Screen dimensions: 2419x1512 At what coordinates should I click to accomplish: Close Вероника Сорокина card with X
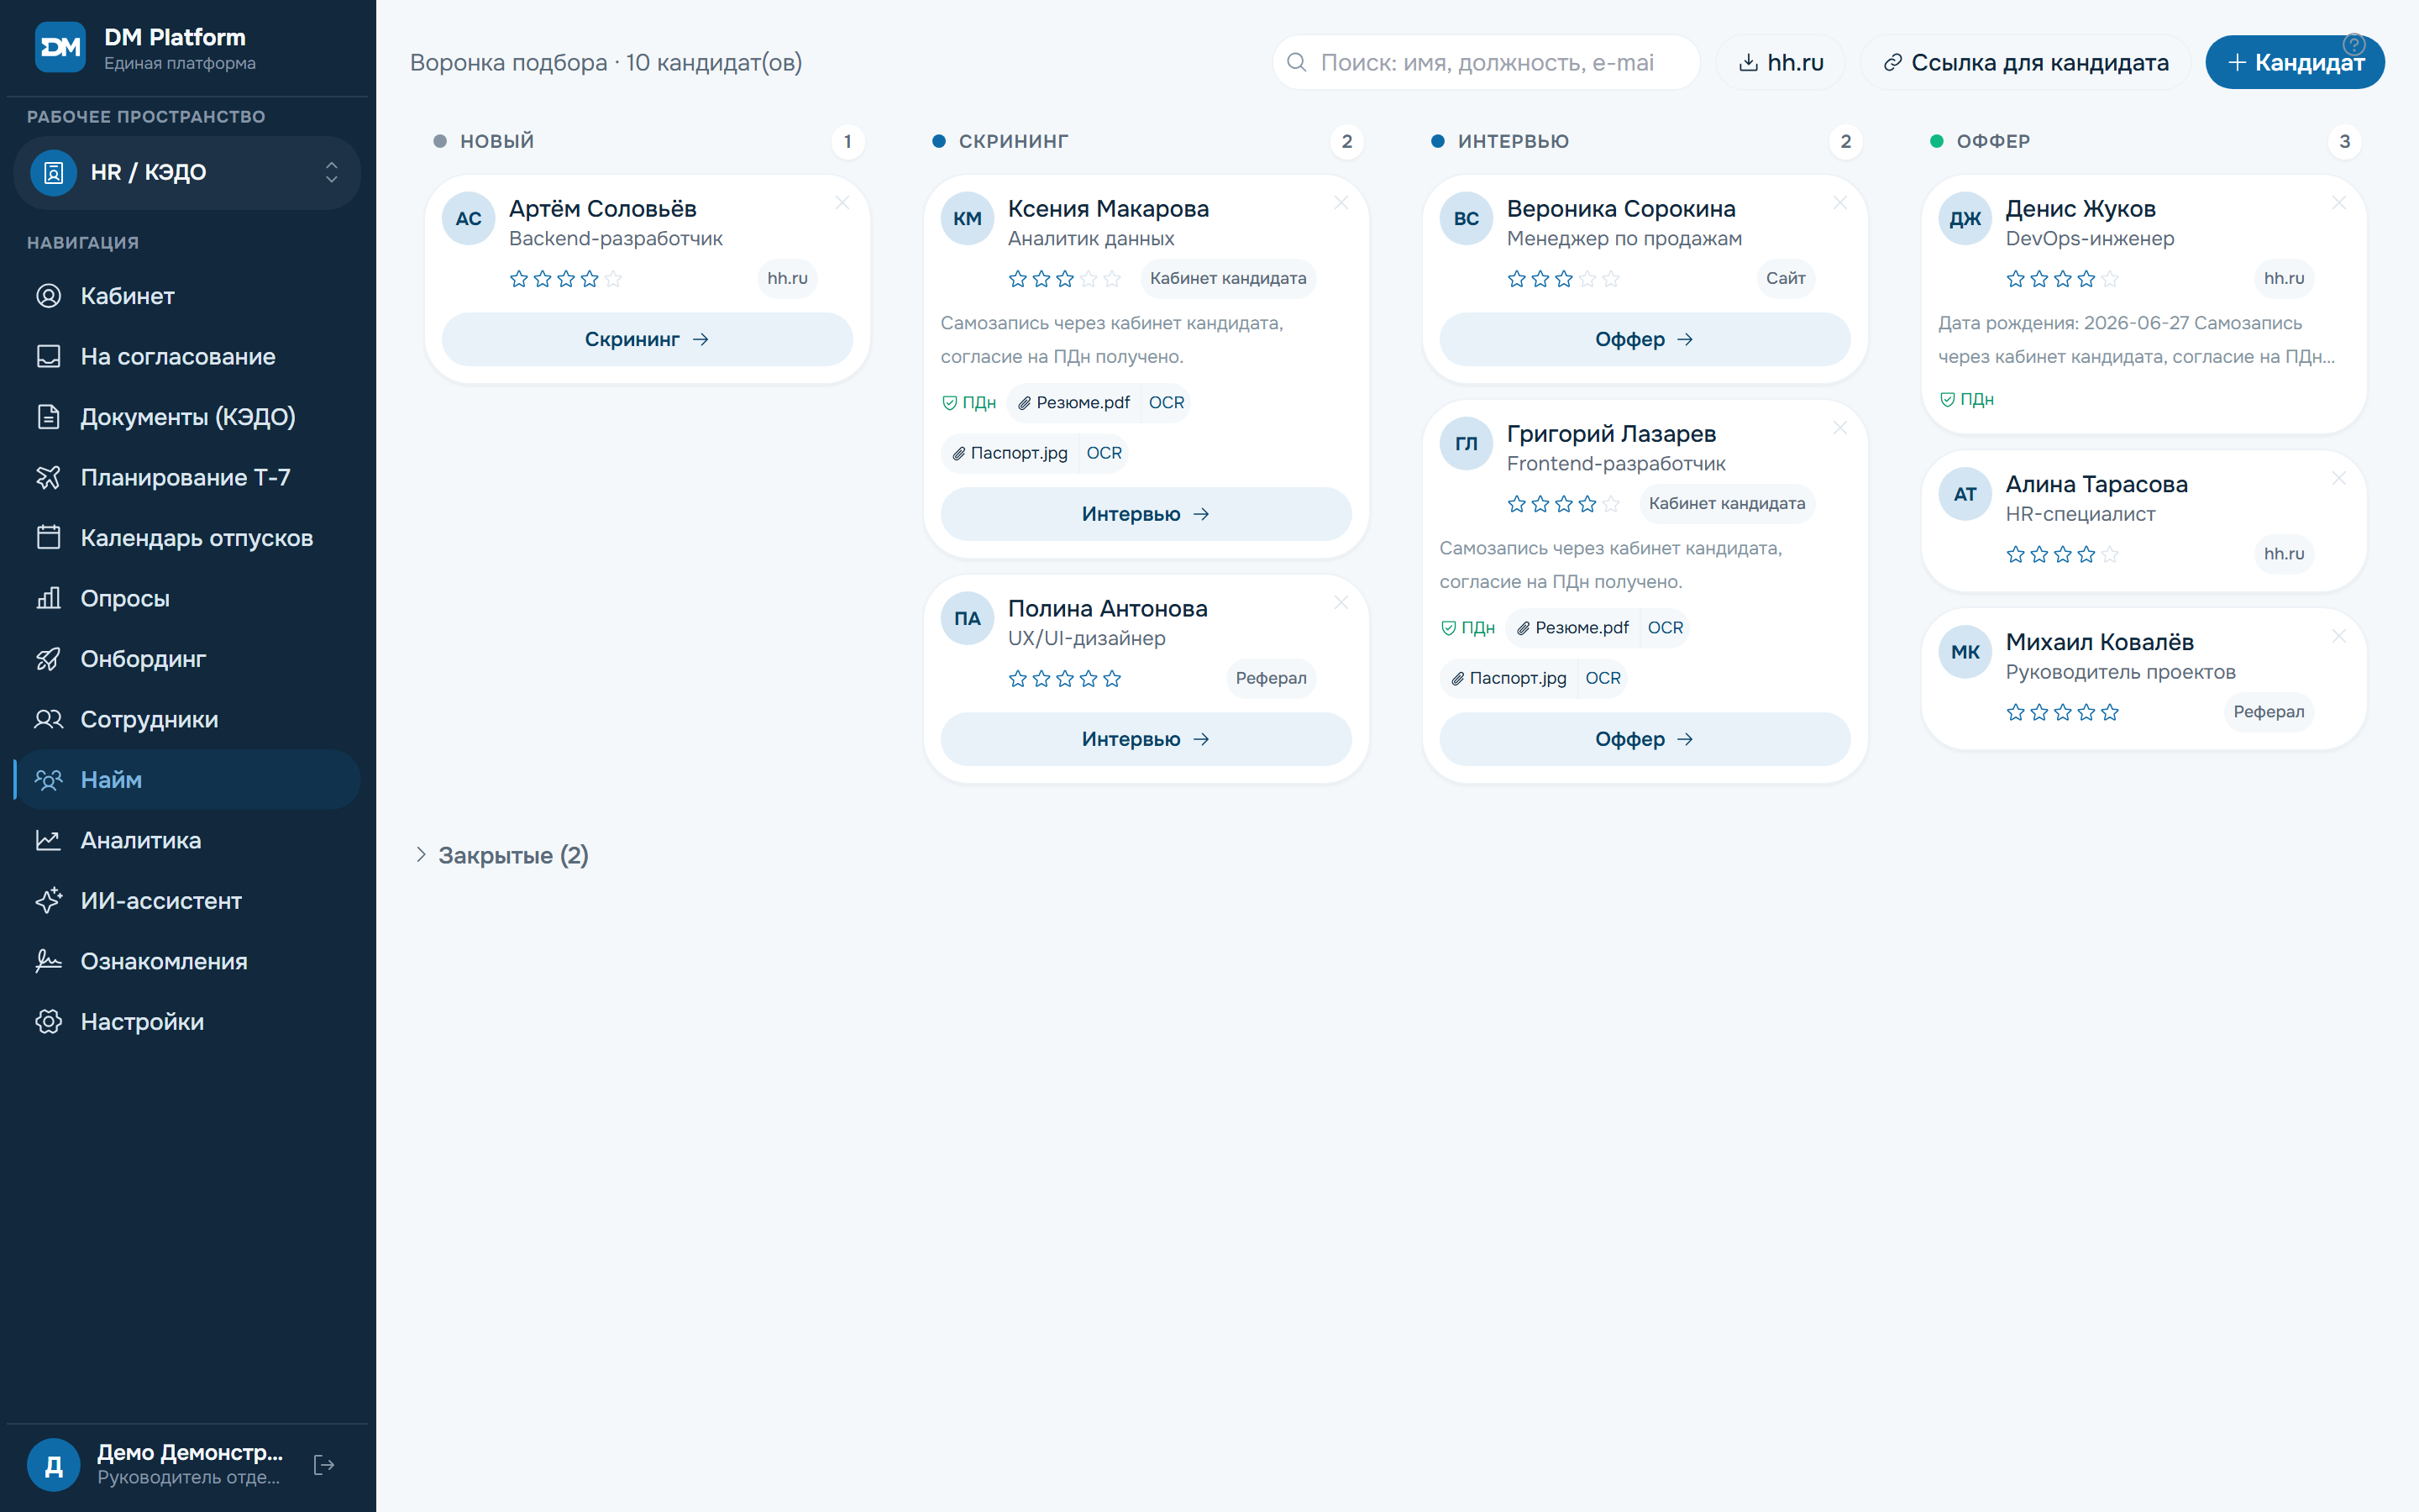tap(1840, 203)
